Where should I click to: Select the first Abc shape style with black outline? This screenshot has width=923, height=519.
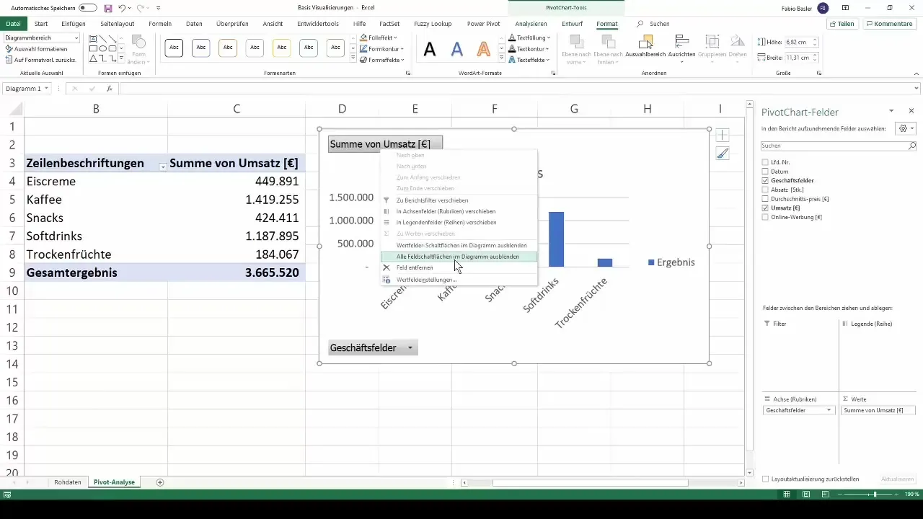(174, 48)
